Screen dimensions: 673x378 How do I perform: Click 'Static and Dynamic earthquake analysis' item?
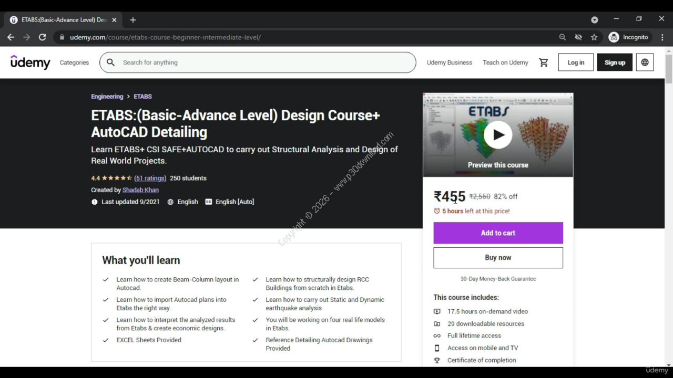[325, 304]
